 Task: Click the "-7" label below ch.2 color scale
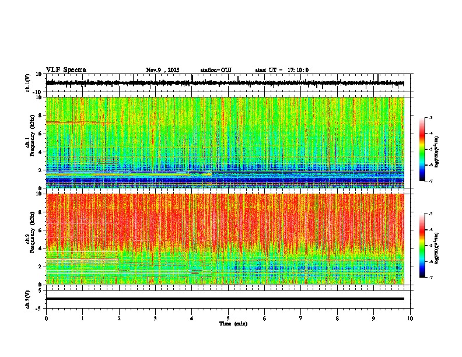click(430, 278)
